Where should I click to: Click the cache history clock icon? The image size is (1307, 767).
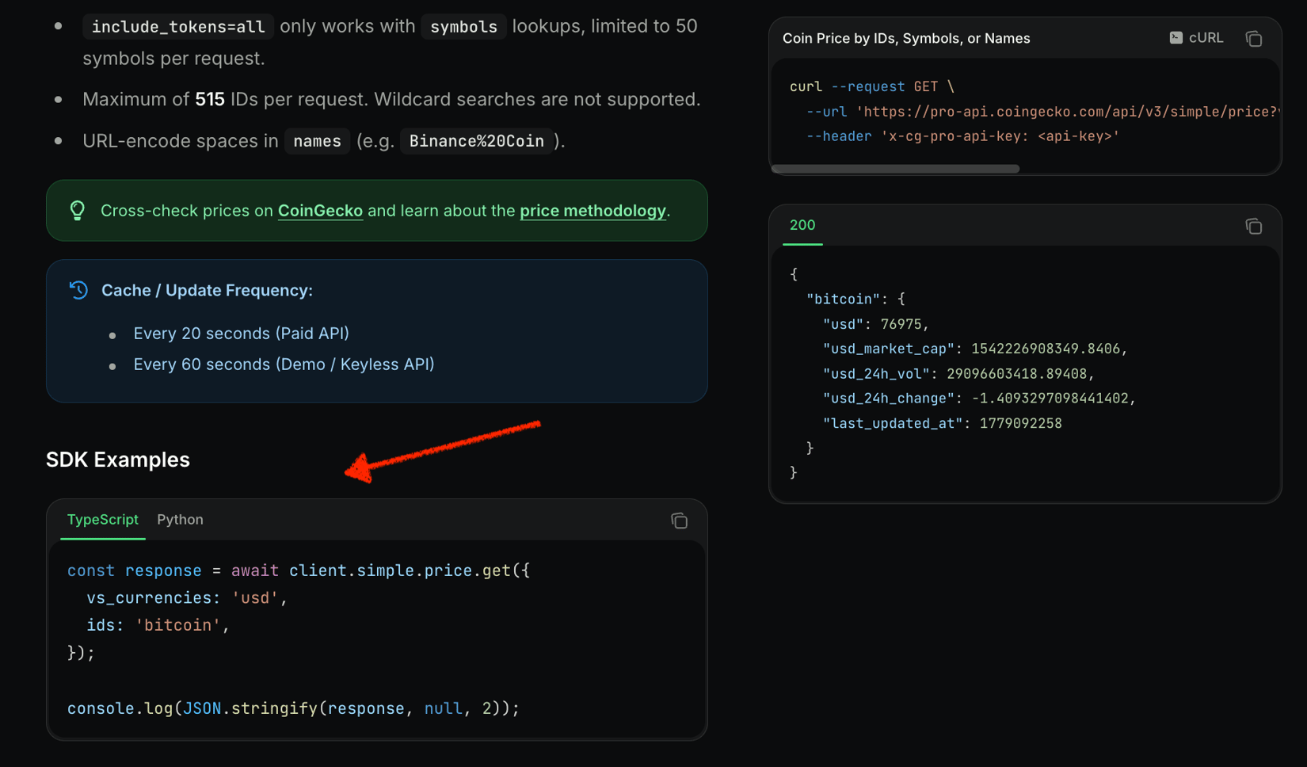(78, 290)
